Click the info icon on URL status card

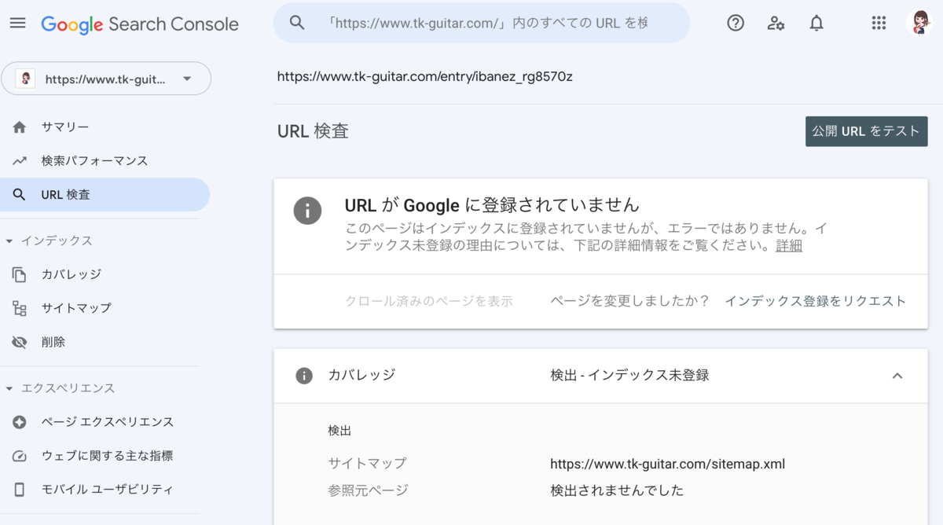point(307,211)
